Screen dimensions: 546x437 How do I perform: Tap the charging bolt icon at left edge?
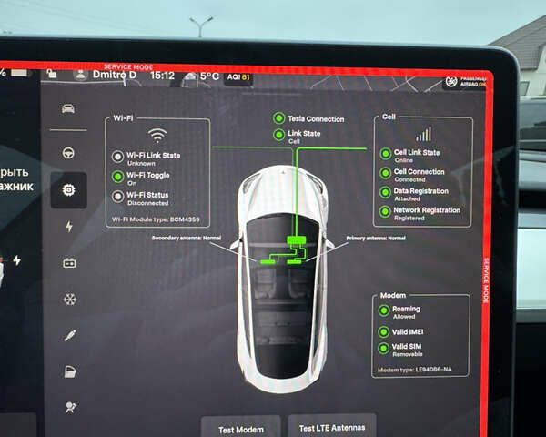click(x=16, y=260)
